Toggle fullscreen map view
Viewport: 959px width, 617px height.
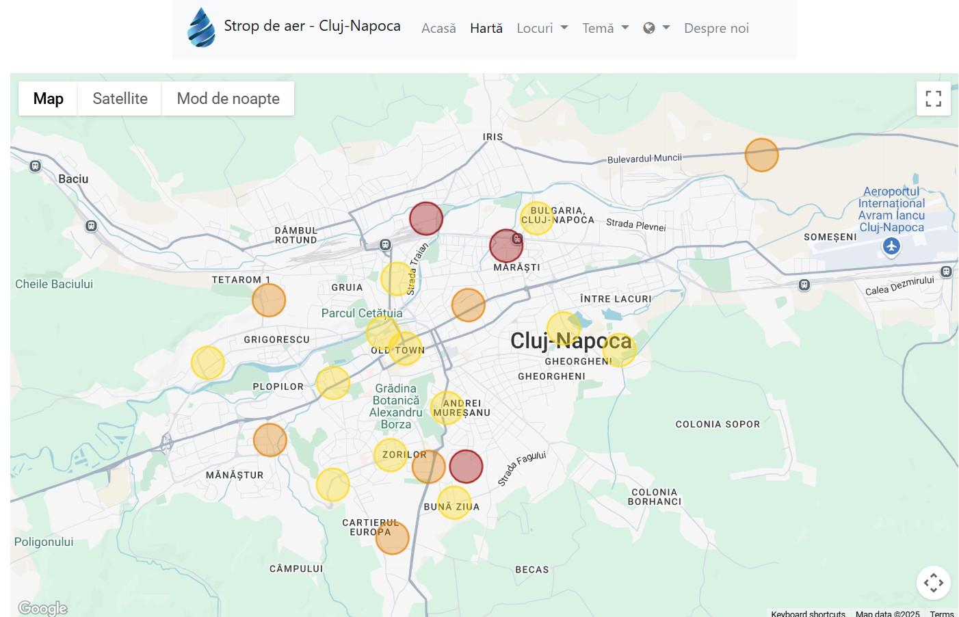click(933, 99)
